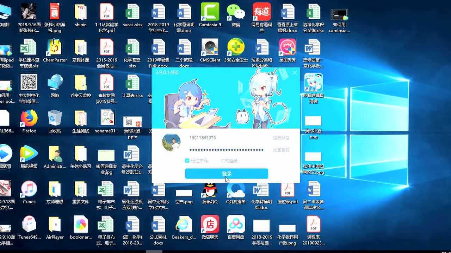The width and height of the screenshot is (451, 253).
Task: Open 学校课本章节模板.xls file
Action: [29, 53]
